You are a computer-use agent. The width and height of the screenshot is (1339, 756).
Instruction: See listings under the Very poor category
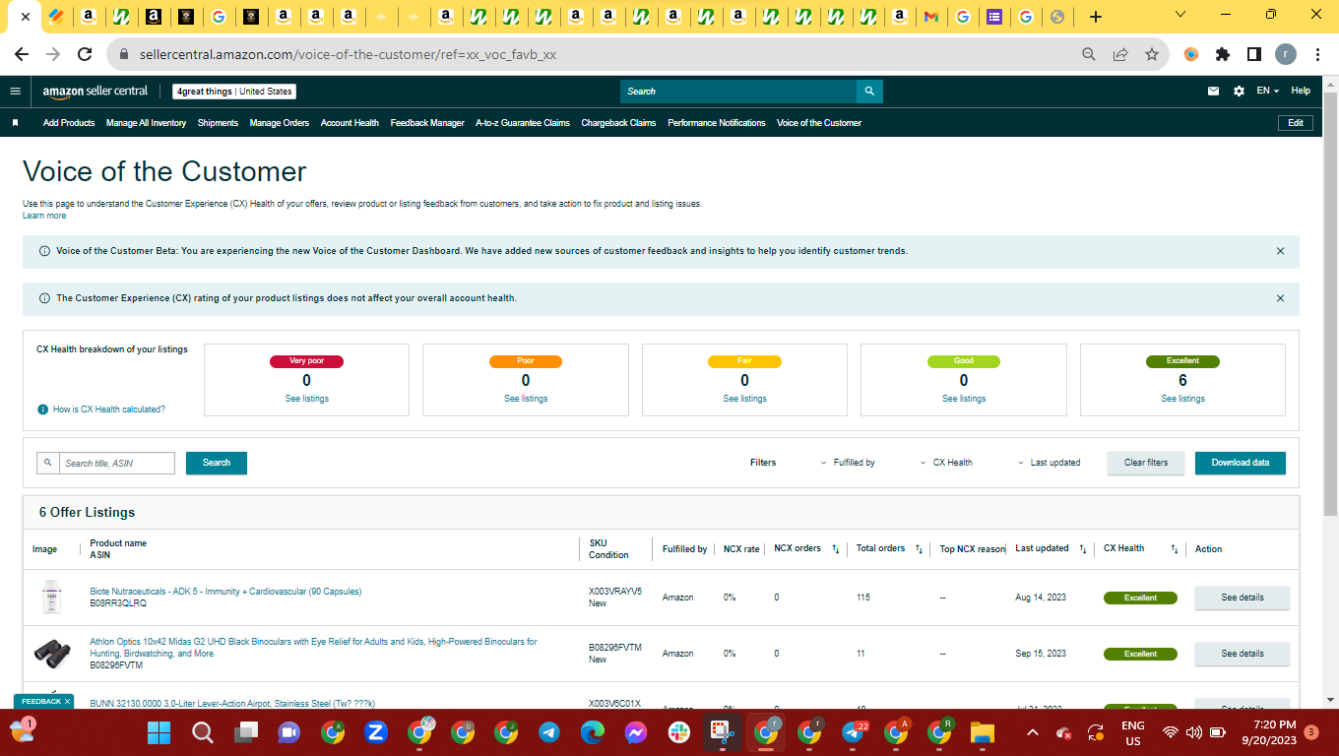(307, 399)
